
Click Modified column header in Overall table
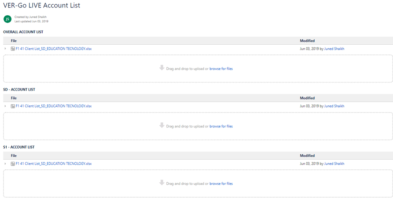point(307,41)
